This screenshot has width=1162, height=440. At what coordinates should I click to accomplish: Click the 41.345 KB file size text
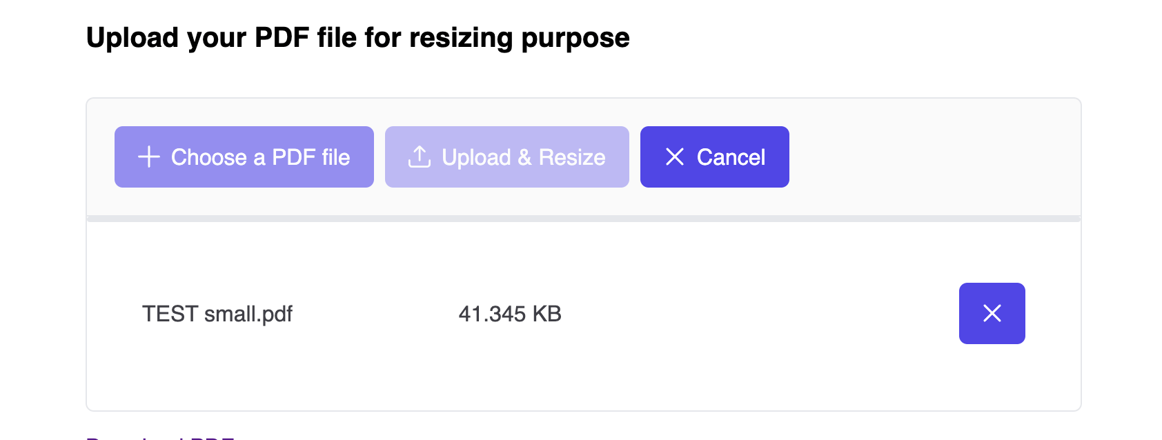(510, 314)
